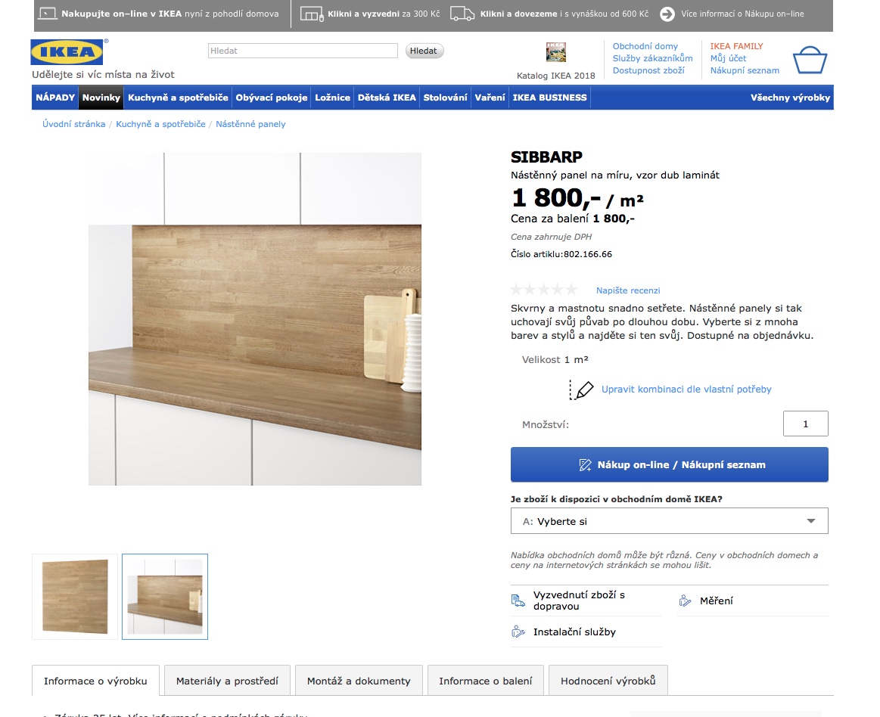Open the Napište recenzi link

coord(628,290)
